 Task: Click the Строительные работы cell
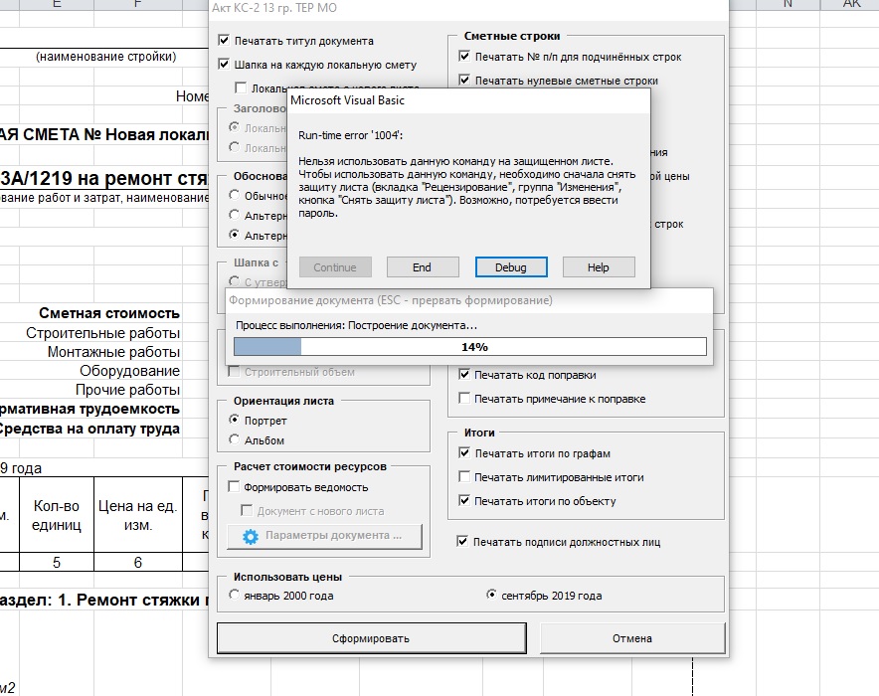click(103, 333)
